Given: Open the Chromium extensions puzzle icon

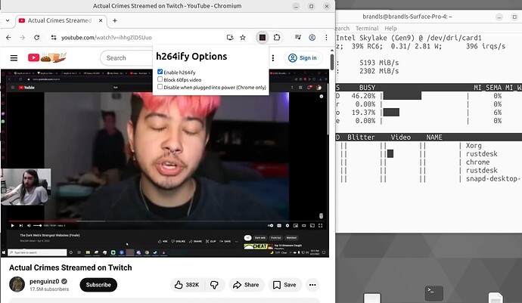Looking at the screenshot, I should pos(278,37).
